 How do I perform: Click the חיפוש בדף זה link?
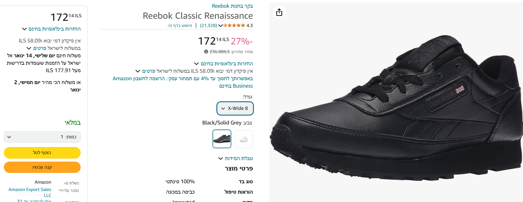coord(180,26)
